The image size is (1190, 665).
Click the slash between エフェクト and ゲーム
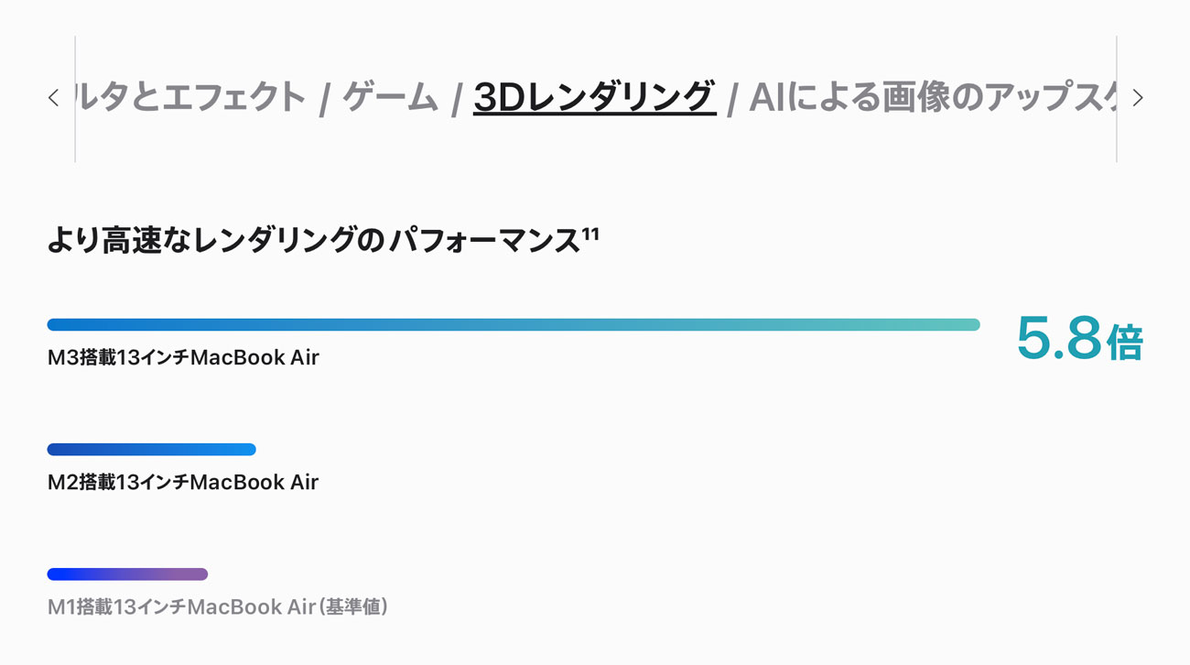324,100
